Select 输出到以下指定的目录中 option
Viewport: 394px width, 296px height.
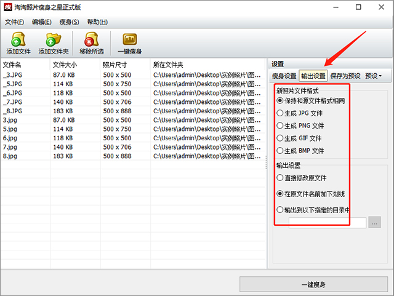(281, 210)
